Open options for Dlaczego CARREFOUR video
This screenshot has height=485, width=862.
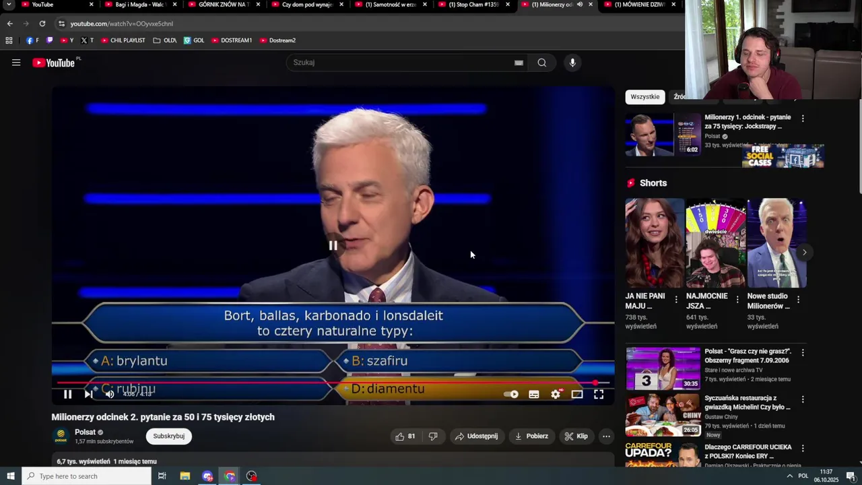coord(802,448)
